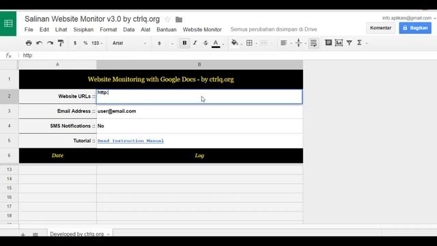Open the Format menu

click(109, 29)
